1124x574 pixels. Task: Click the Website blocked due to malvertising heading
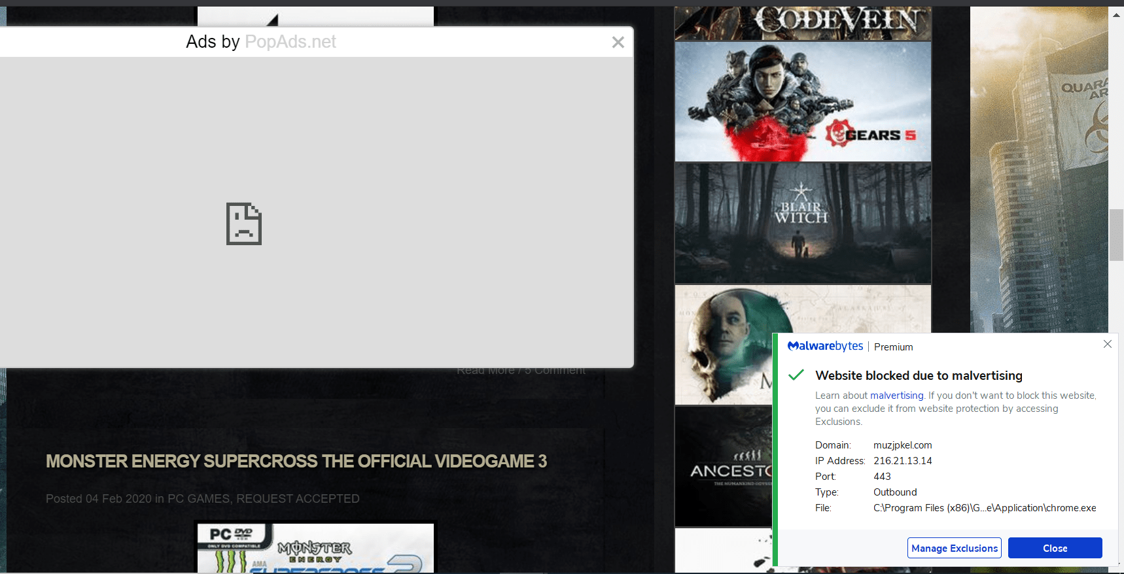click(919, 375)
